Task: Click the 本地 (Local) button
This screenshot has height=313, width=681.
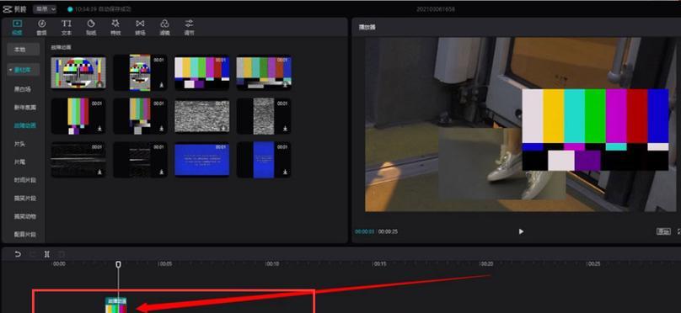Action: tap(20, 50)
